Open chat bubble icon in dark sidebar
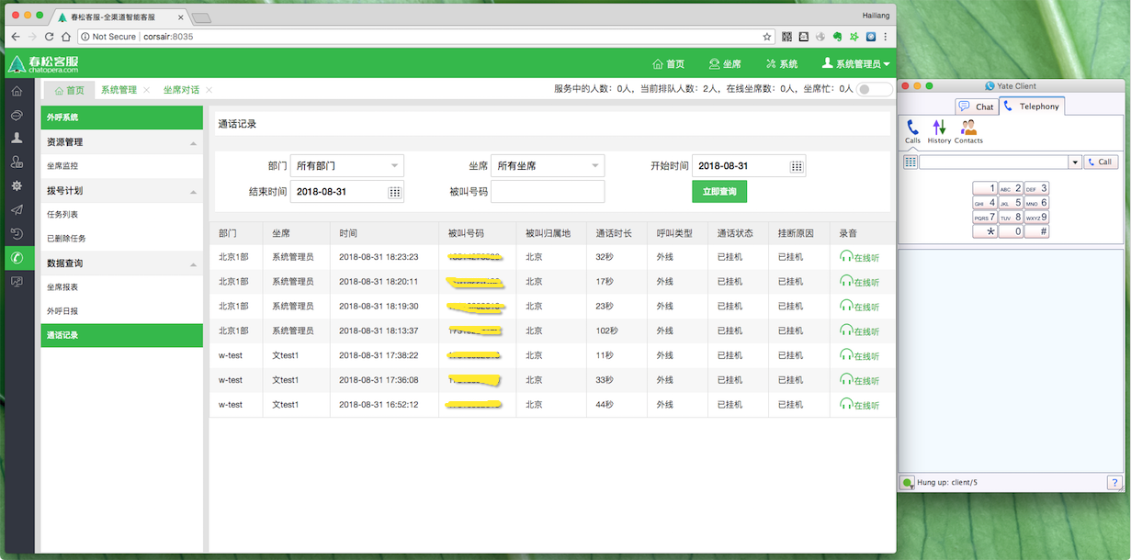This screenshot has width=1131, height=560. pyautogui.click(x=17, y=115)
